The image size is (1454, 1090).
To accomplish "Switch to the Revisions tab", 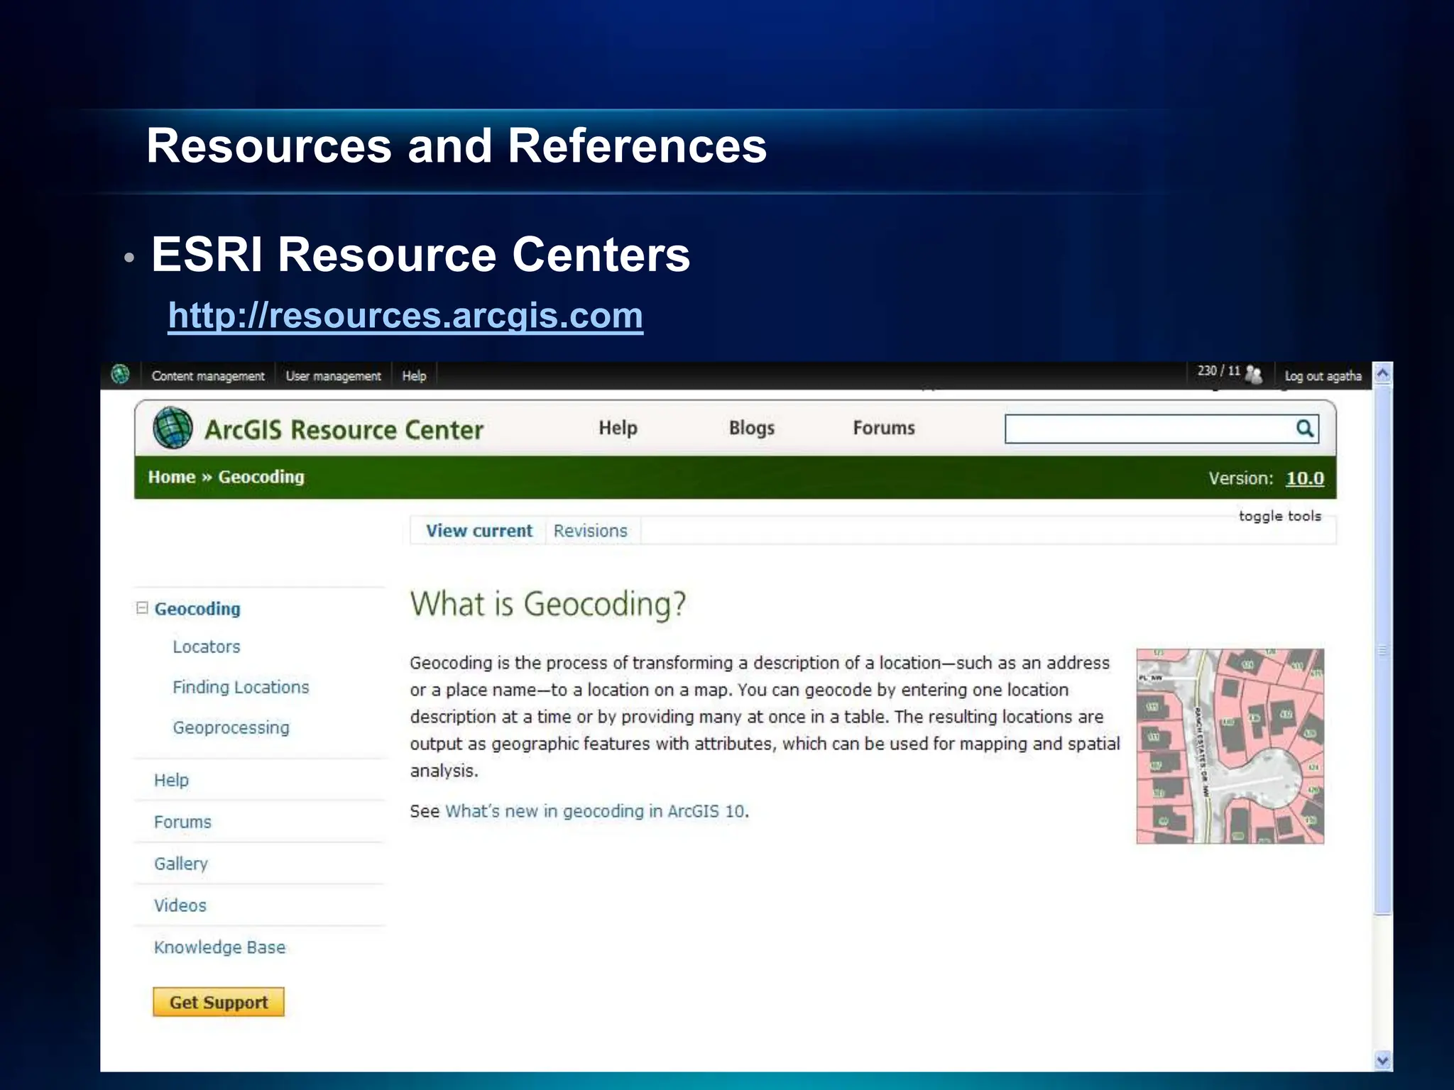I will pyautogui.click(x=590, y=531).
